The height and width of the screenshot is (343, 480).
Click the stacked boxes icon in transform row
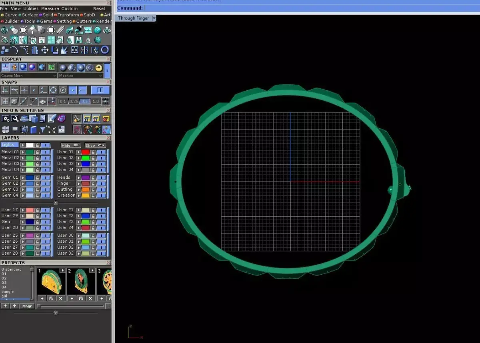tap(5, 50)
